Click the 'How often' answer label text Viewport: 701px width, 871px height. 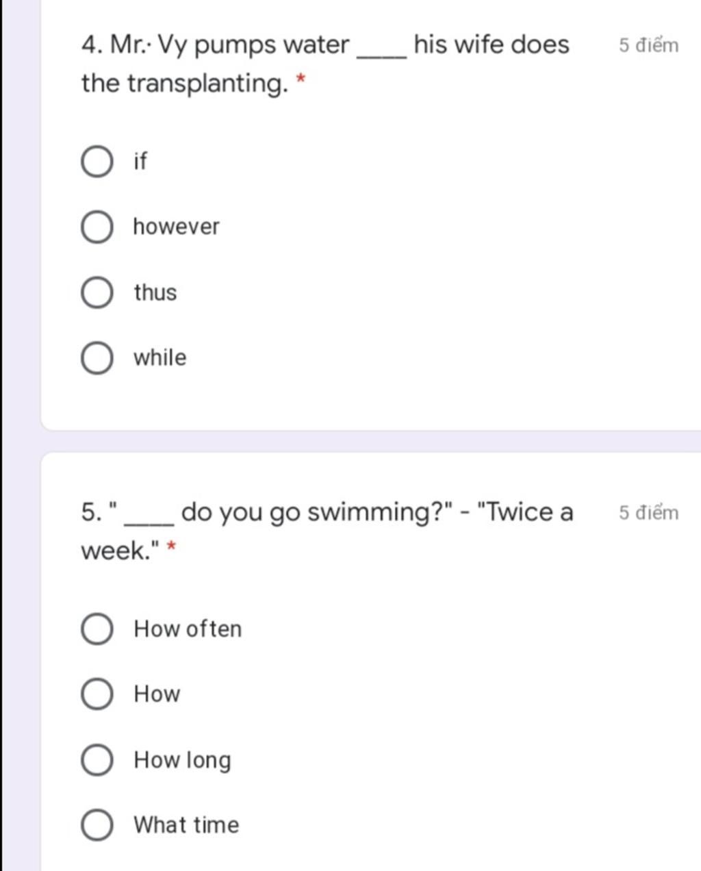click(x=188, y=629)
